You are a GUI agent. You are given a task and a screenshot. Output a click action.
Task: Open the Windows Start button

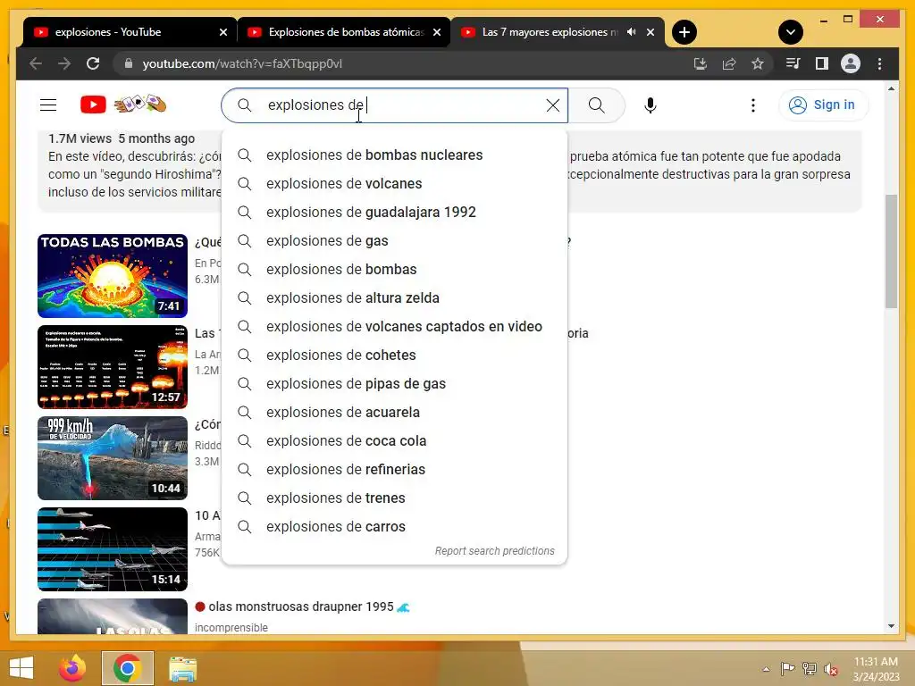[21, 668]
